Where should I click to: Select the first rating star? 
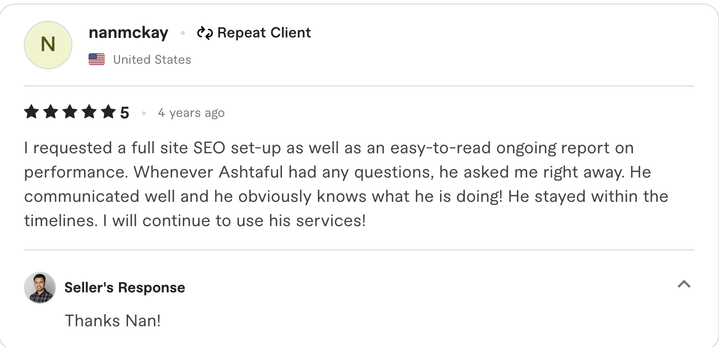point(30,112)
